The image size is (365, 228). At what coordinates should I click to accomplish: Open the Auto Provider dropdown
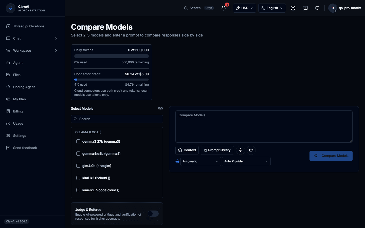click(246, 161)
